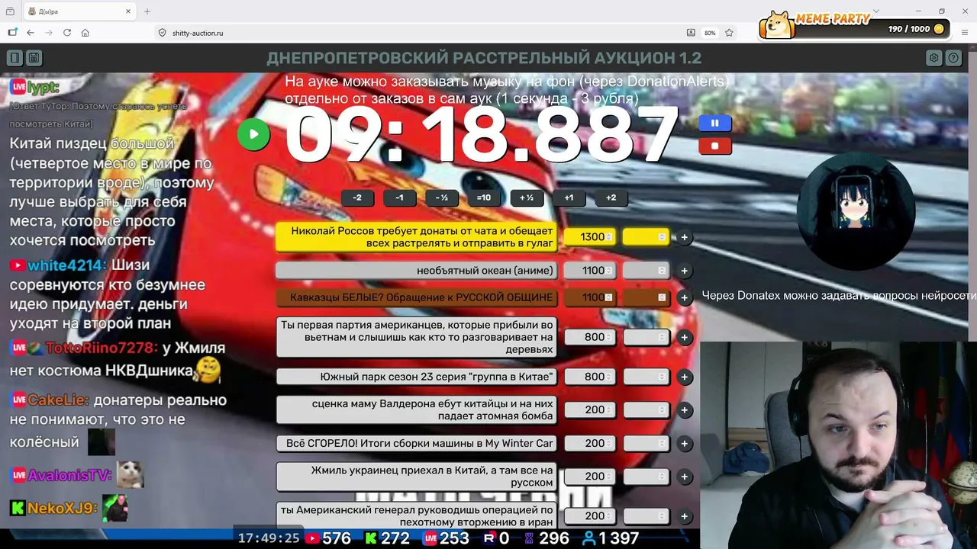
Task: Click the 'Жмиль украинец приехал в Китай' lot name
Action: tap(417, 477)
